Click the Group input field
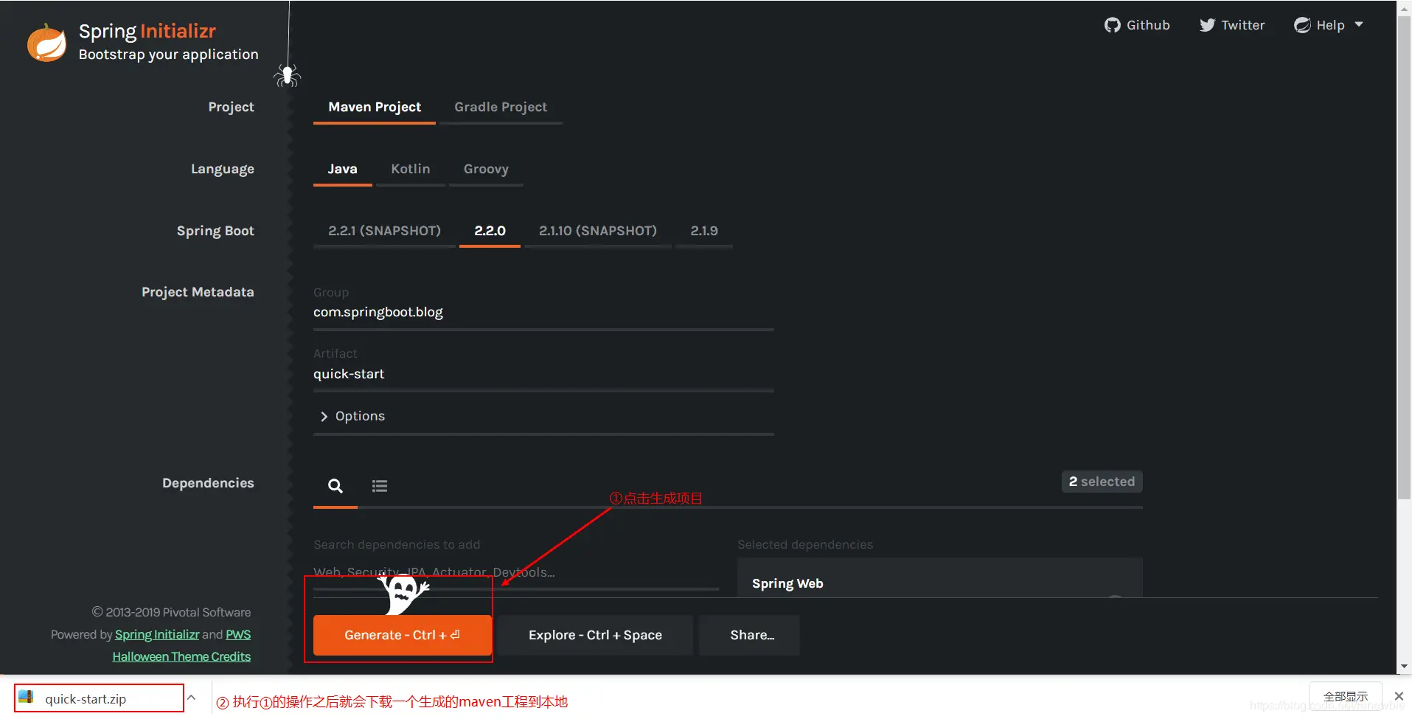The width and height of the screenshot is (1412, 719). click(543, 312)
